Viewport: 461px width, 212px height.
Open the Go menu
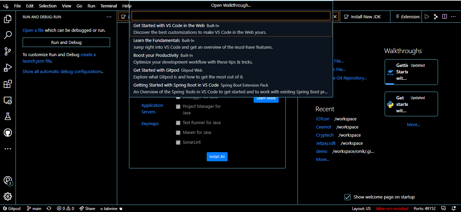coord(79,6)
